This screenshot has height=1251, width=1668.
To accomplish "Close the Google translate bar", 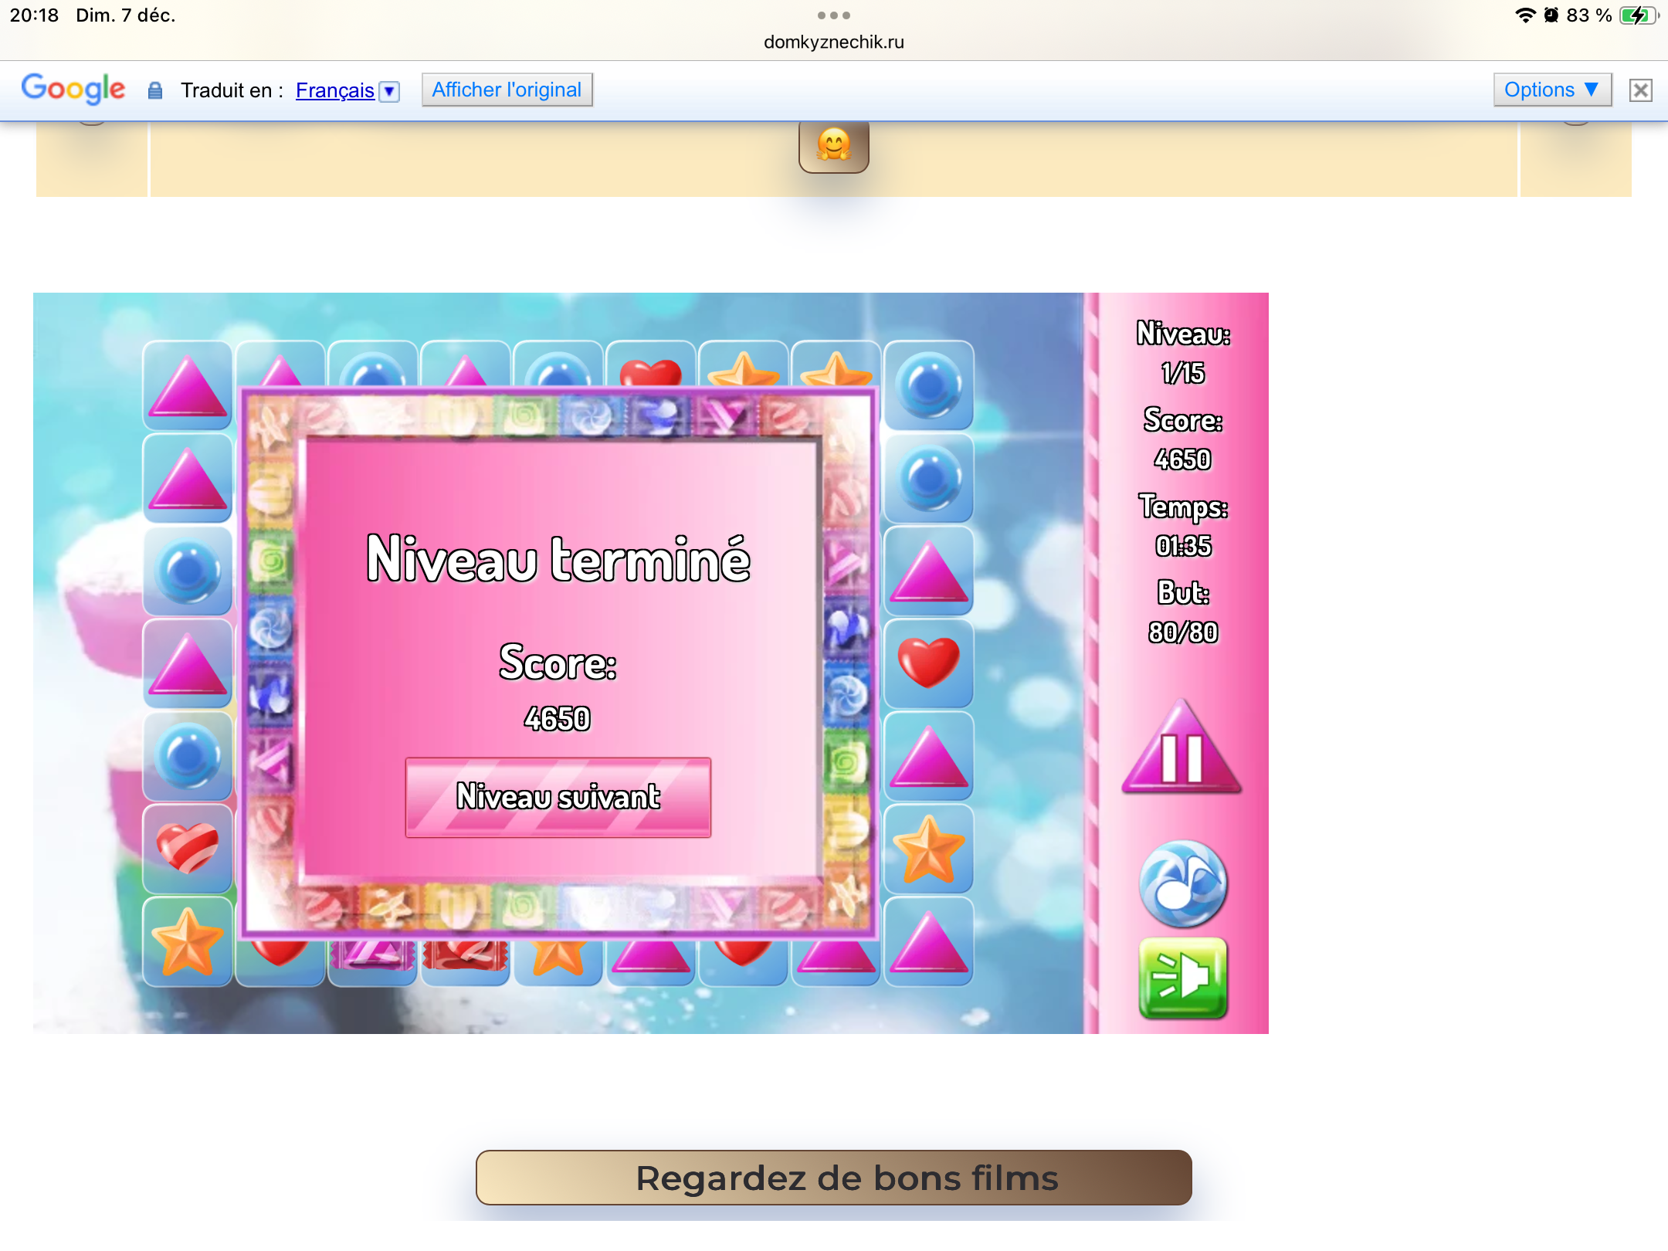I will click(1640, 90).
